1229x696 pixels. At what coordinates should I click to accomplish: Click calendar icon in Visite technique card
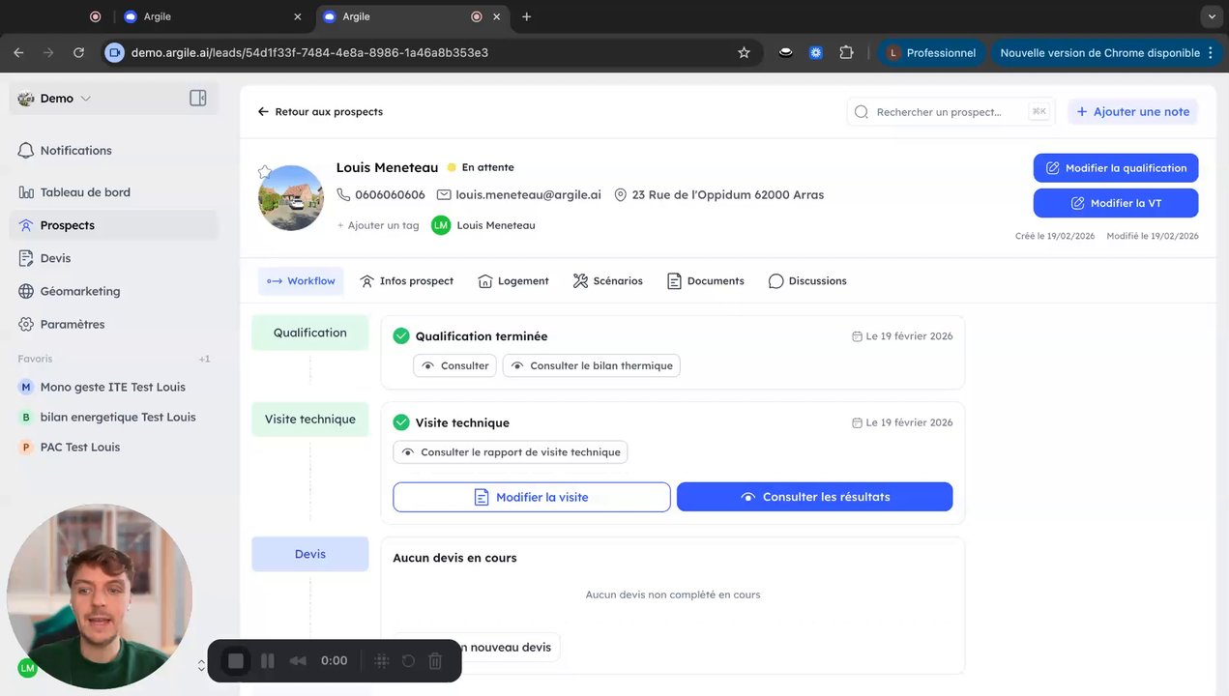[857, 422]
